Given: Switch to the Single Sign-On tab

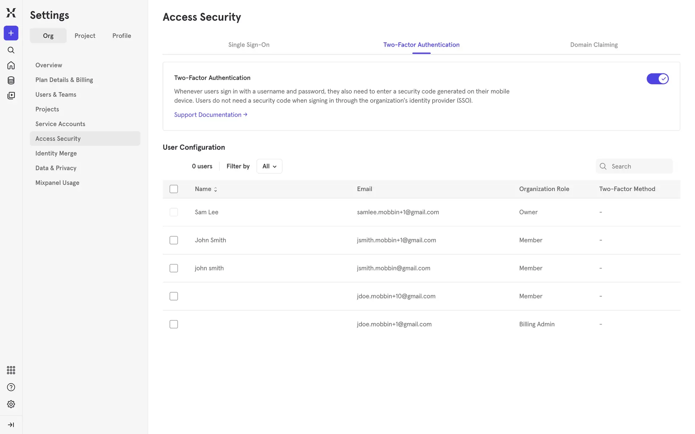Looking at the screenshot, I should click(249, 45).
